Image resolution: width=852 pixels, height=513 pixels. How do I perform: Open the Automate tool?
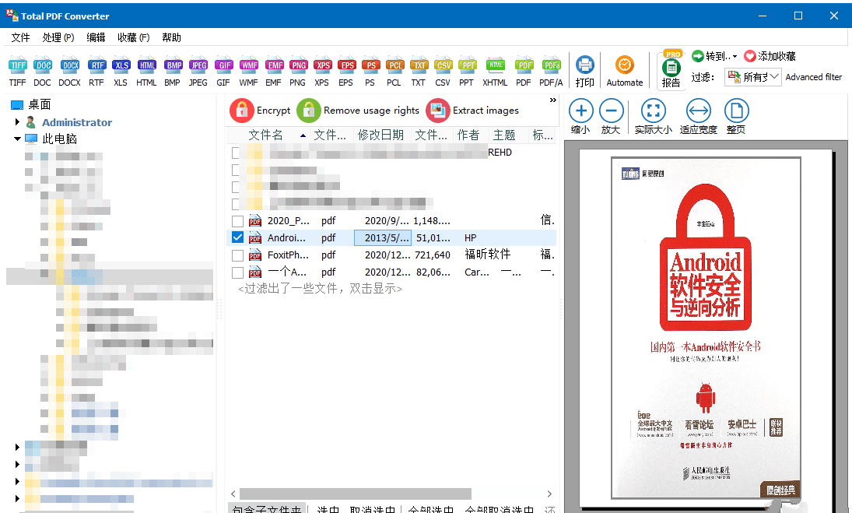tap(625, 71)
